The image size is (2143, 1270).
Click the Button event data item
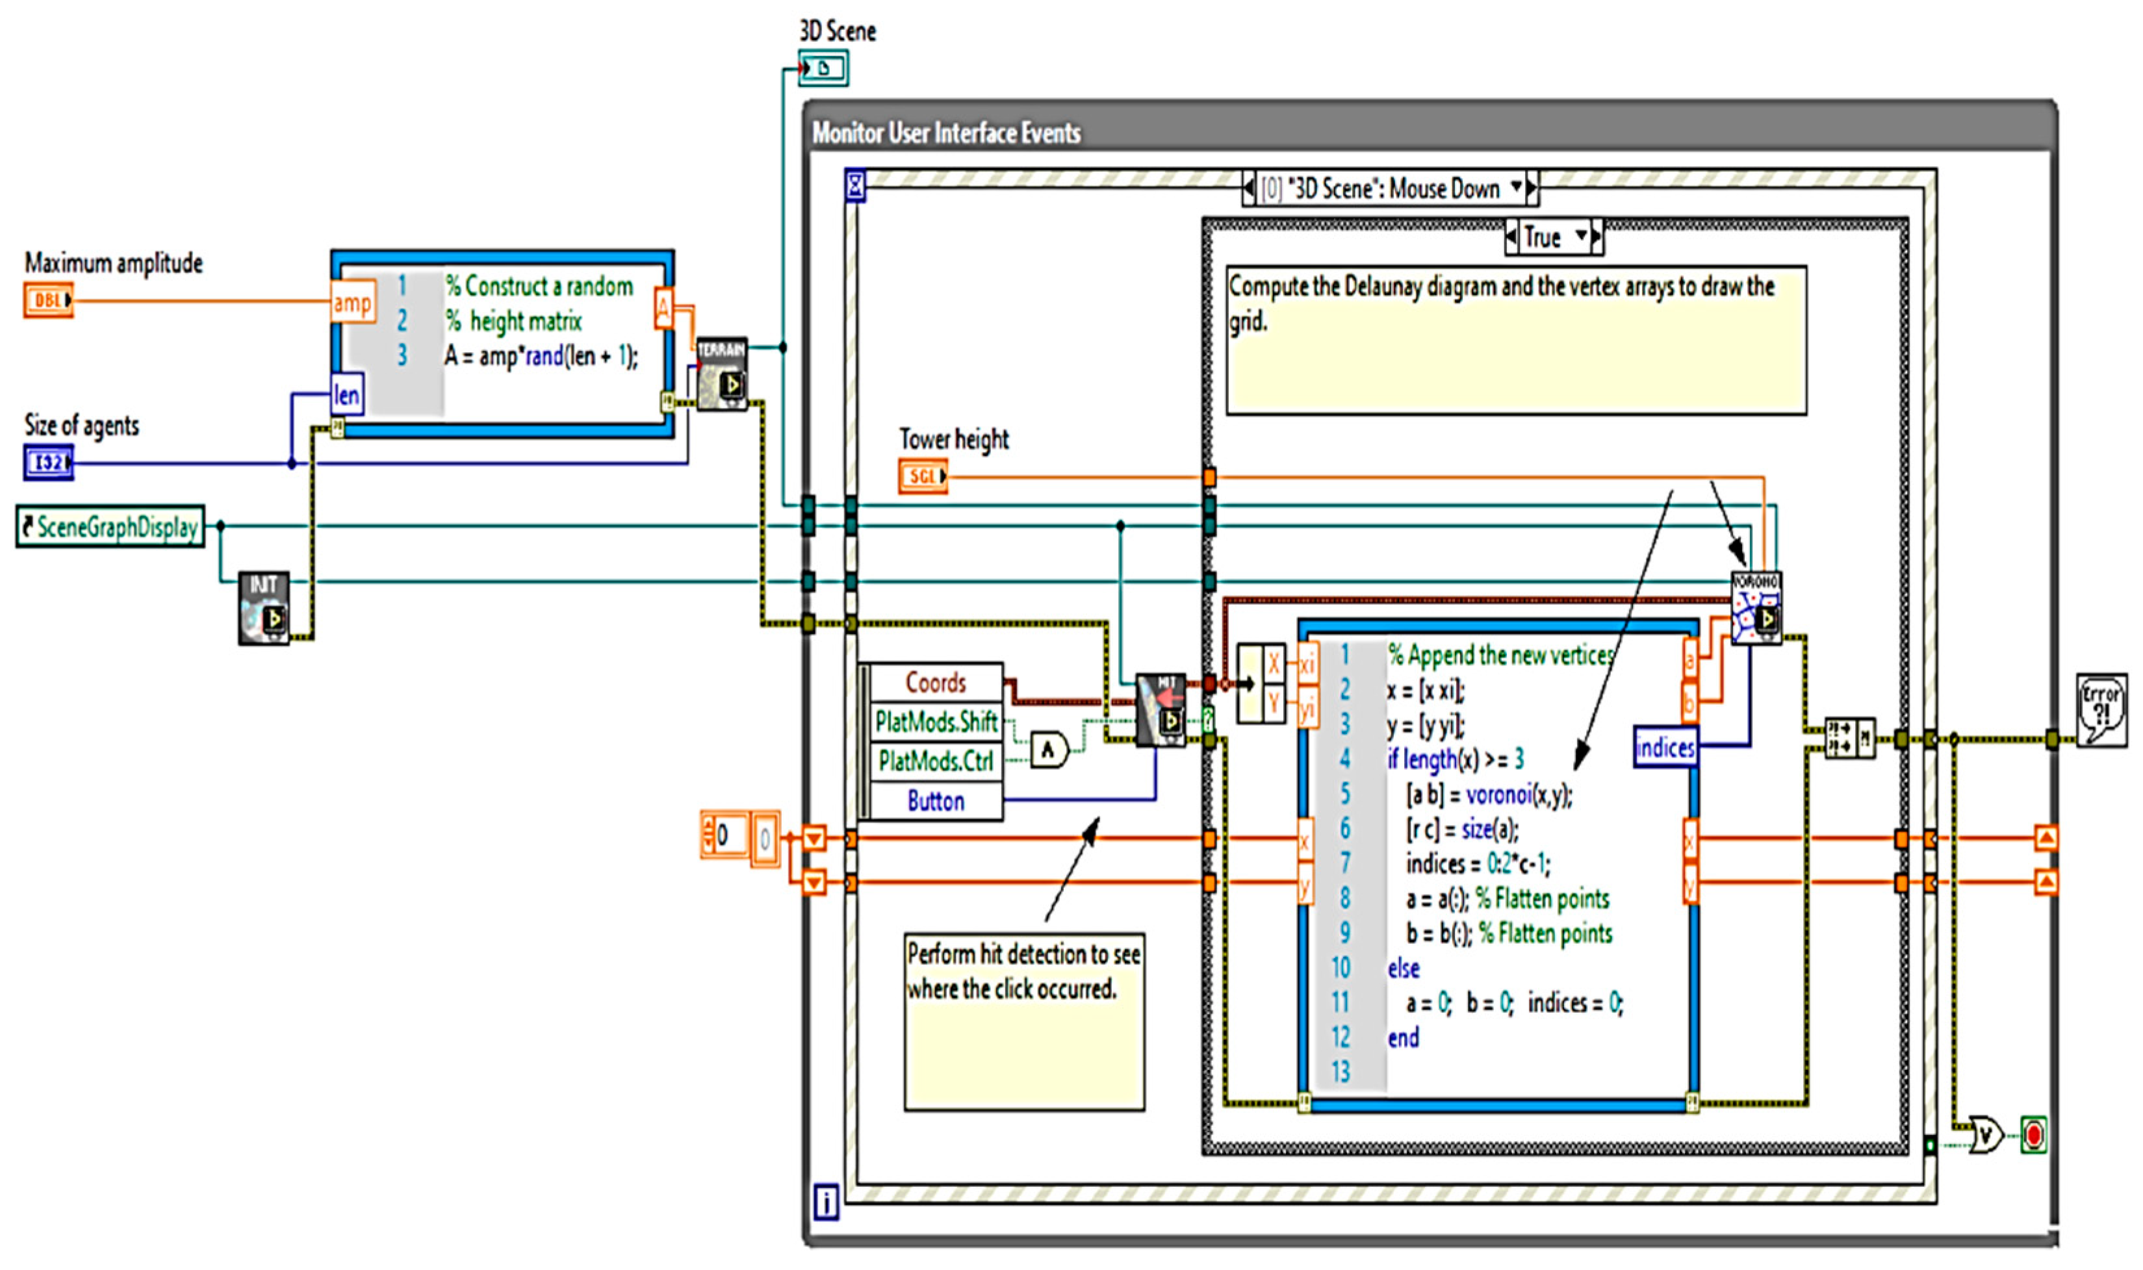click(x=936, y=801)
